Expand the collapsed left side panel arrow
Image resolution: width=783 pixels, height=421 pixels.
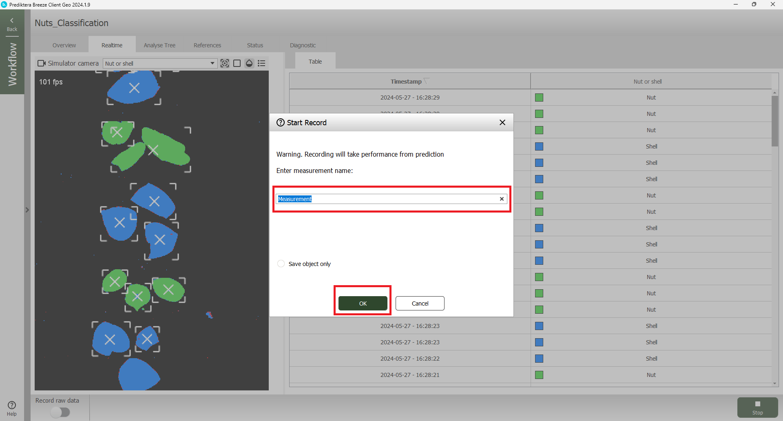27,210
